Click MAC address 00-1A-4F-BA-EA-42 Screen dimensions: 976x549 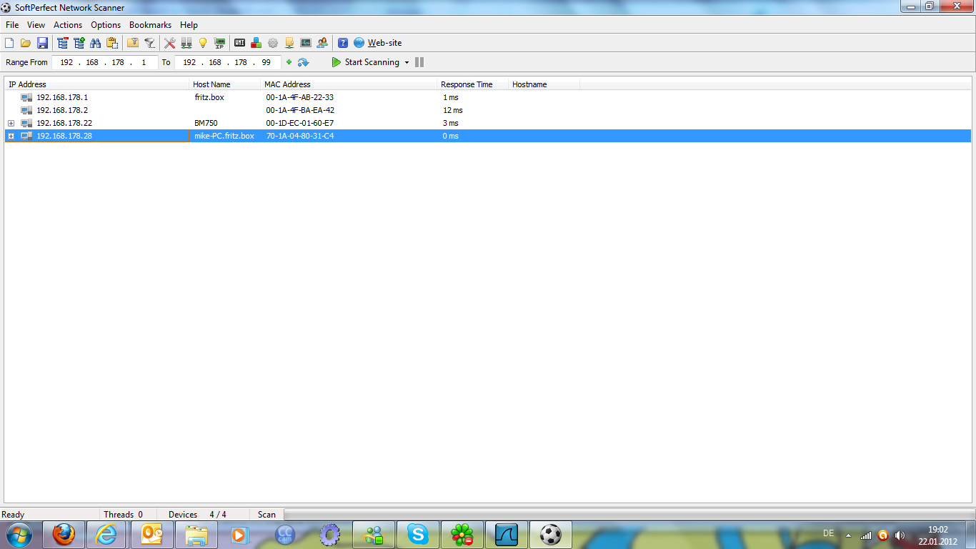pyautogui.click(x=300, y=110)
